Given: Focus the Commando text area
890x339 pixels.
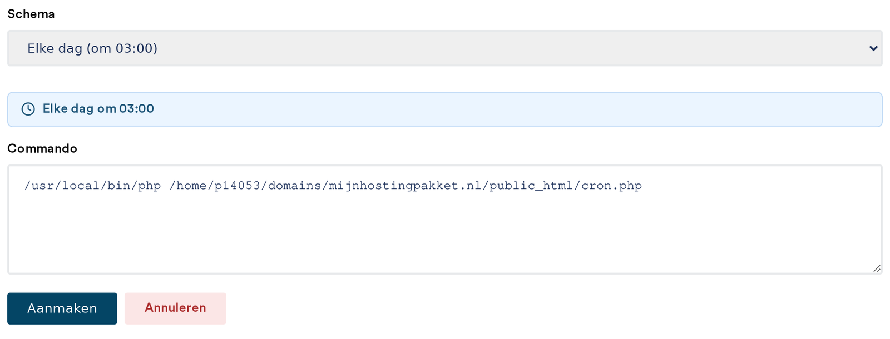Looking at the screenshot, I should coord(444,220).
